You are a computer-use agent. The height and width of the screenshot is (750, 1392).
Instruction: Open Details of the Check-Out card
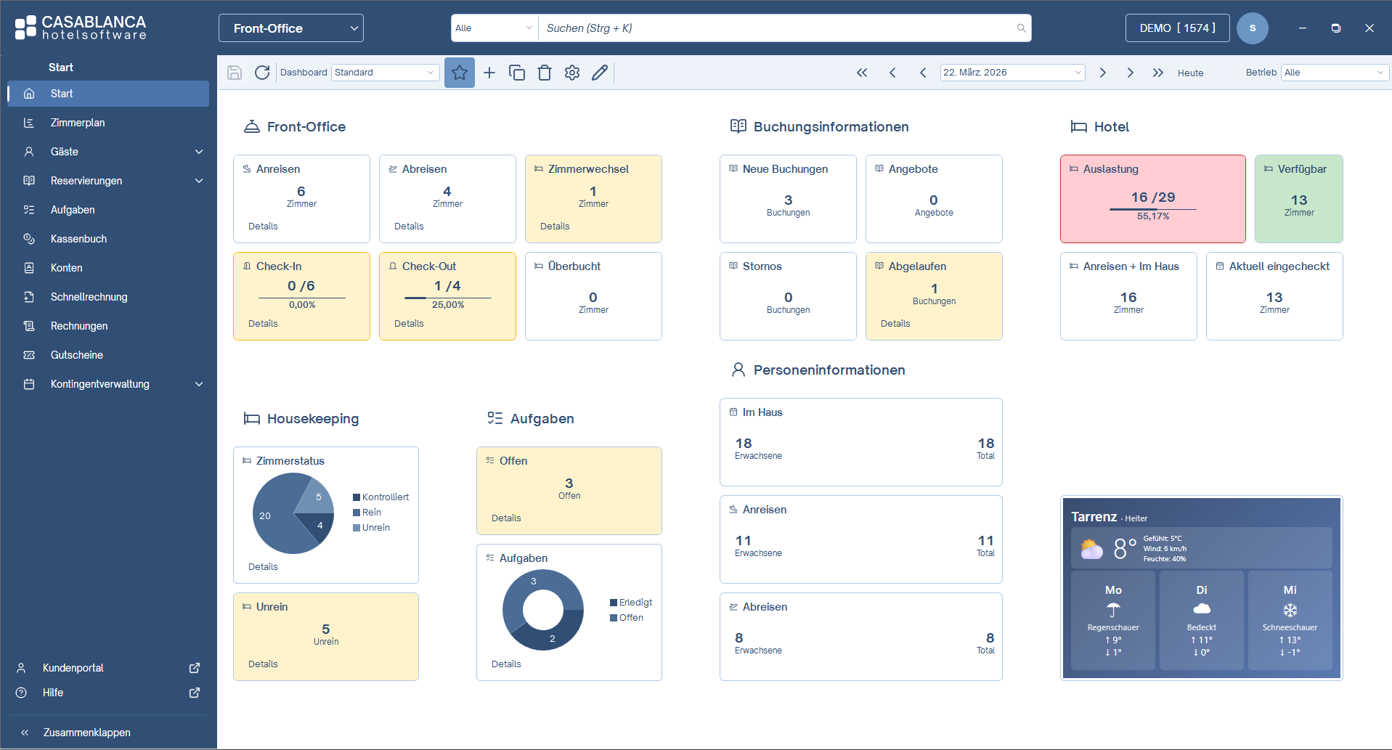click(408, 323)
